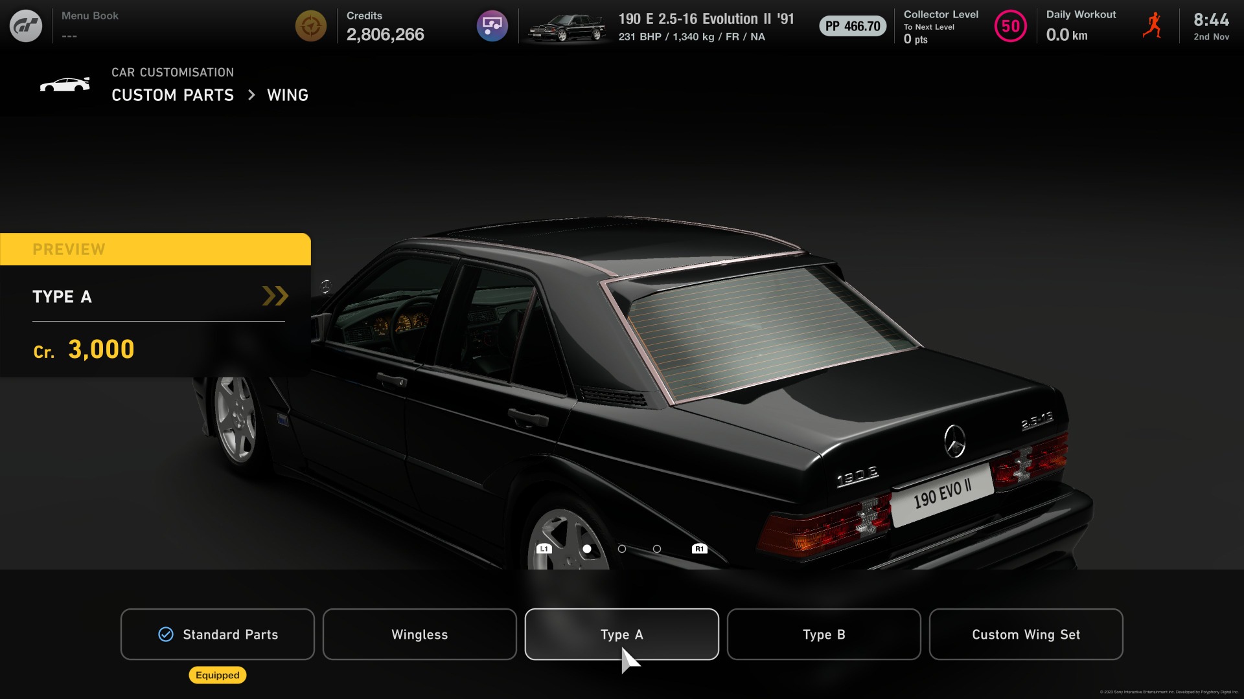The image size is (1244, 699).
Task: Click the To Next Level 0 pts text
Action: [928, 34]
